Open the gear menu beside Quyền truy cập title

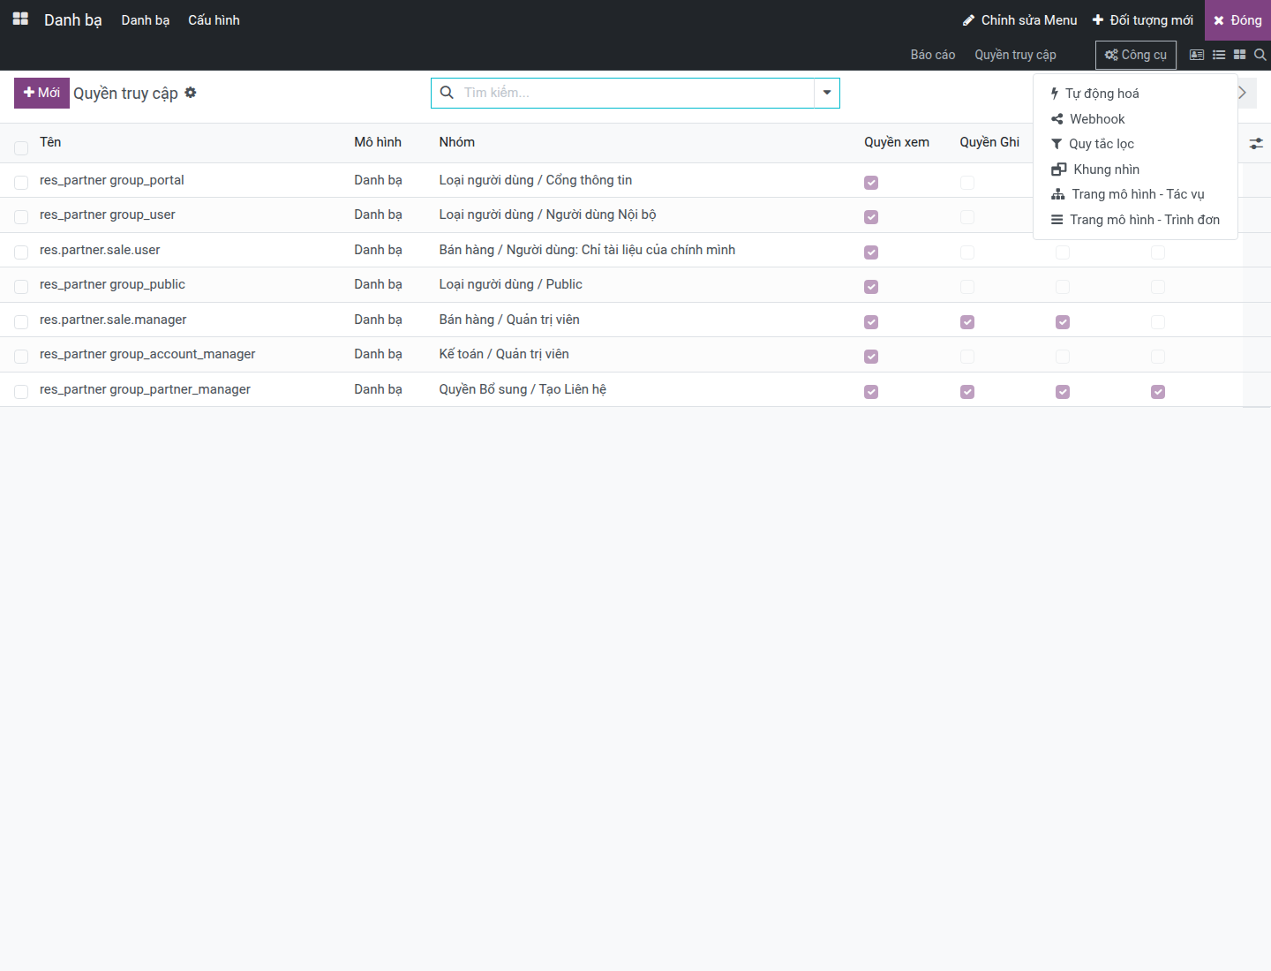point(191,93)
